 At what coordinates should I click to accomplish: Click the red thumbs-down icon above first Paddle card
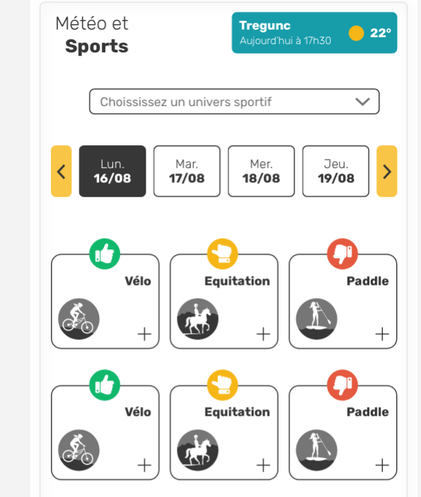[x=343, y=253]
